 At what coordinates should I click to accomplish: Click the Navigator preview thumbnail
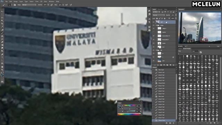tap(200, 28)
